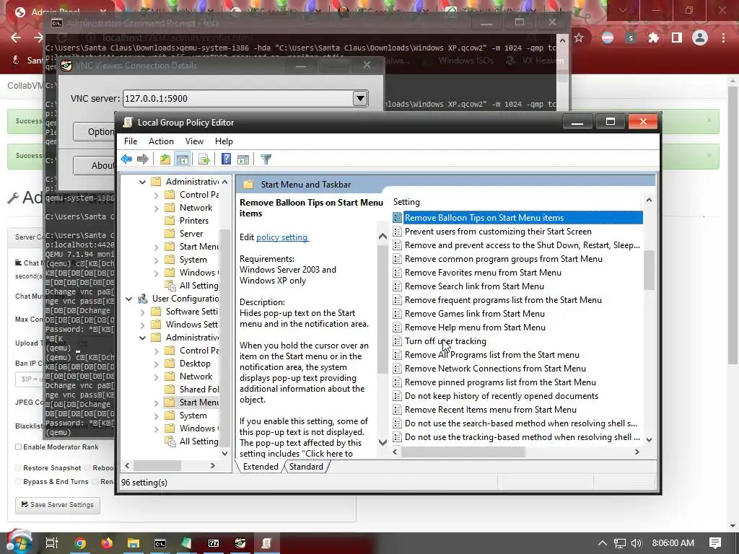Screen dimensions: 739x554
Task: Click the tree pane horizontal scrollbar thumb
Action: pos(157,465)
